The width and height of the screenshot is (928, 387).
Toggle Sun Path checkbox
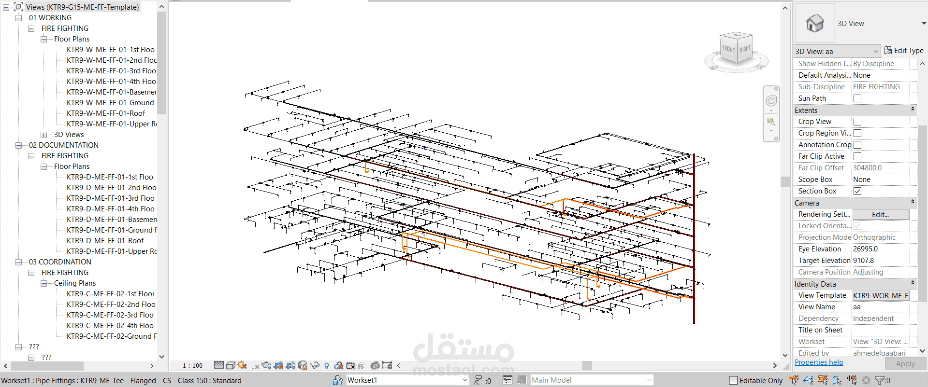point(857,98)
